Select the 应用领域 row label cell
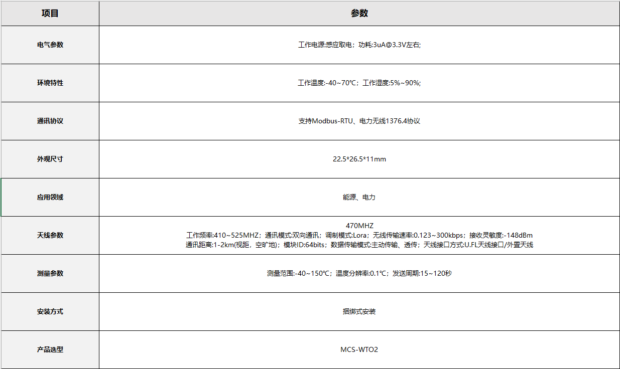 (x=50, y=197)
